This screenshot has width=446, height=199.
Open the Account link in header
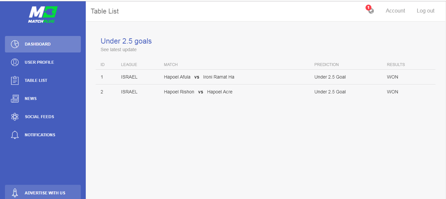click(x=395, y=11)
